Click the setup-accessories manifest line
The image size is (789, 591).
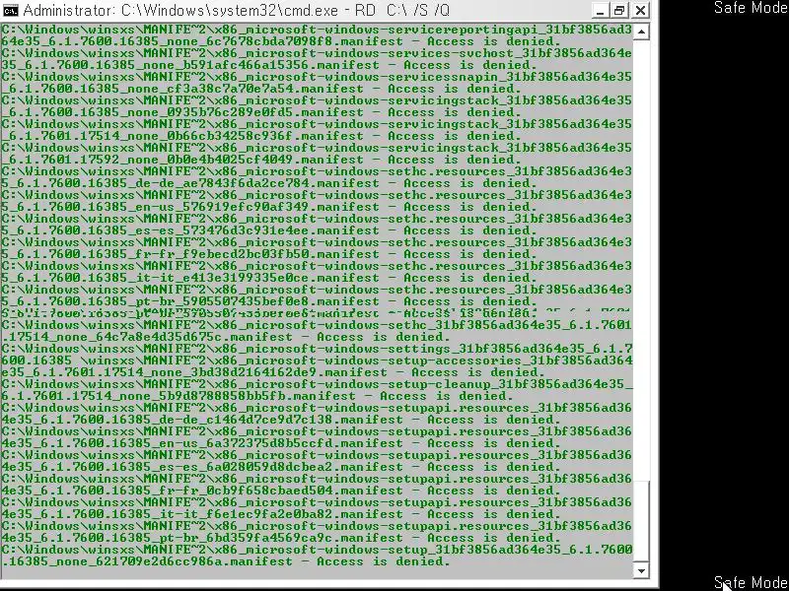tap(316, 366)
